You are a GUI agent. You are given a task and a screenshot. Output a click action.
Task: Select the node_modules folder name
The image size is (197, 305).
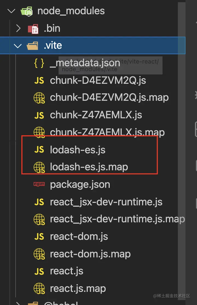pyautogui.click(x=71, y=11)
